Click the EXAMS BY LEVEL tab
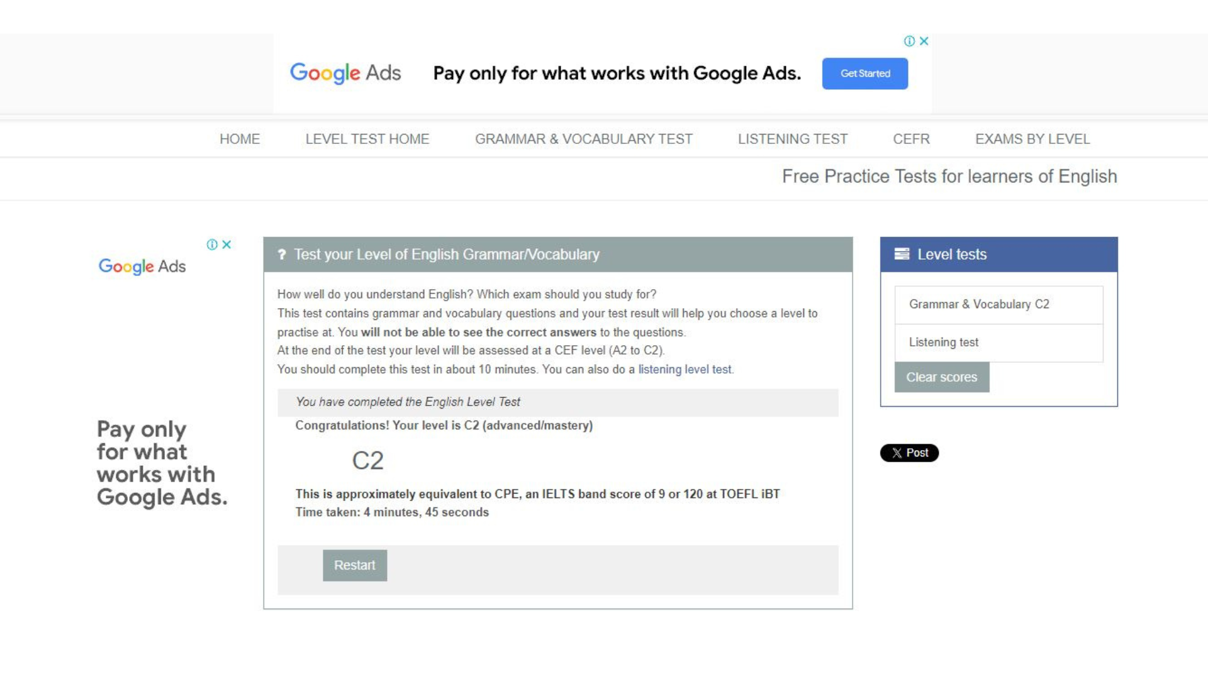The width and height of the screenshot is (1208, 679). (1032, 138)
